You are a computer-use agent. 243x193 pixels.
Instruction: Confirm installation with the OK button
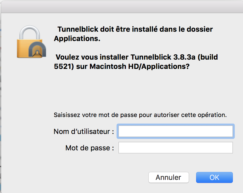[x=214, y=177]
